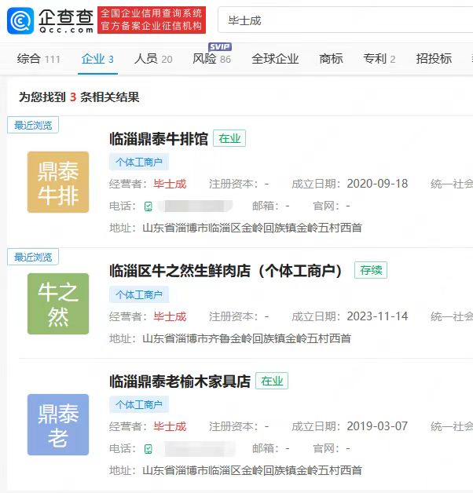The width and height of the screenshot is (473, 493).
Task: Open company 临淄鼎泰牛排馆
Action: tap(159, 139)
